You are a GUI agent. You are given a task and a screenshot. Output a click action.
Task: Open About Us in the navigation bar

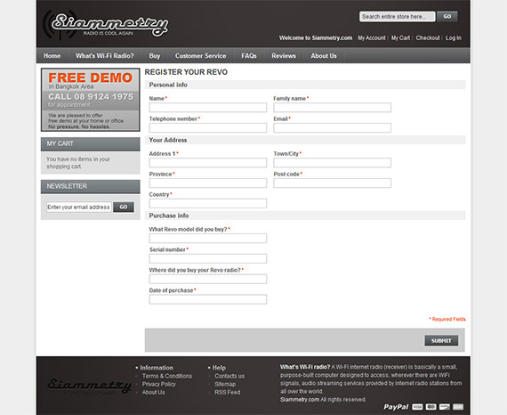coord(324,56)
